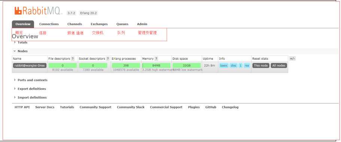Open the Admin tab
The image size is (341, 142).
tap(142, 24)
